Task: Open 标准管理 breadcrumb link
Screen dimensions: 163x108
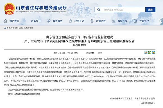Action: pyautogui.click(x=30, y=28)
